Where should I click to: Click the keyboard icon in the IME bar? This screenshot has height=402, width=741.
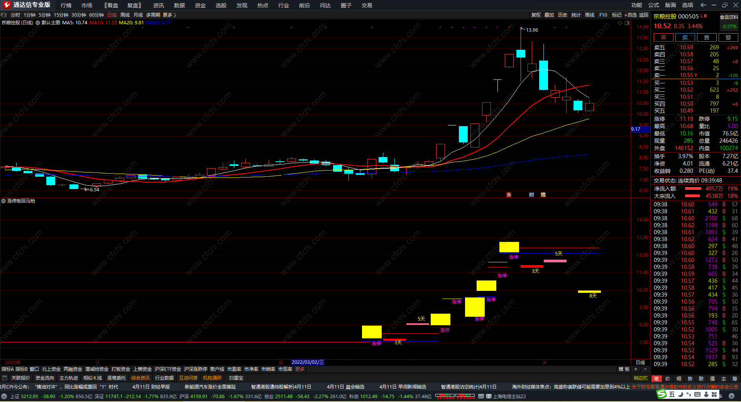click(697, 394)
